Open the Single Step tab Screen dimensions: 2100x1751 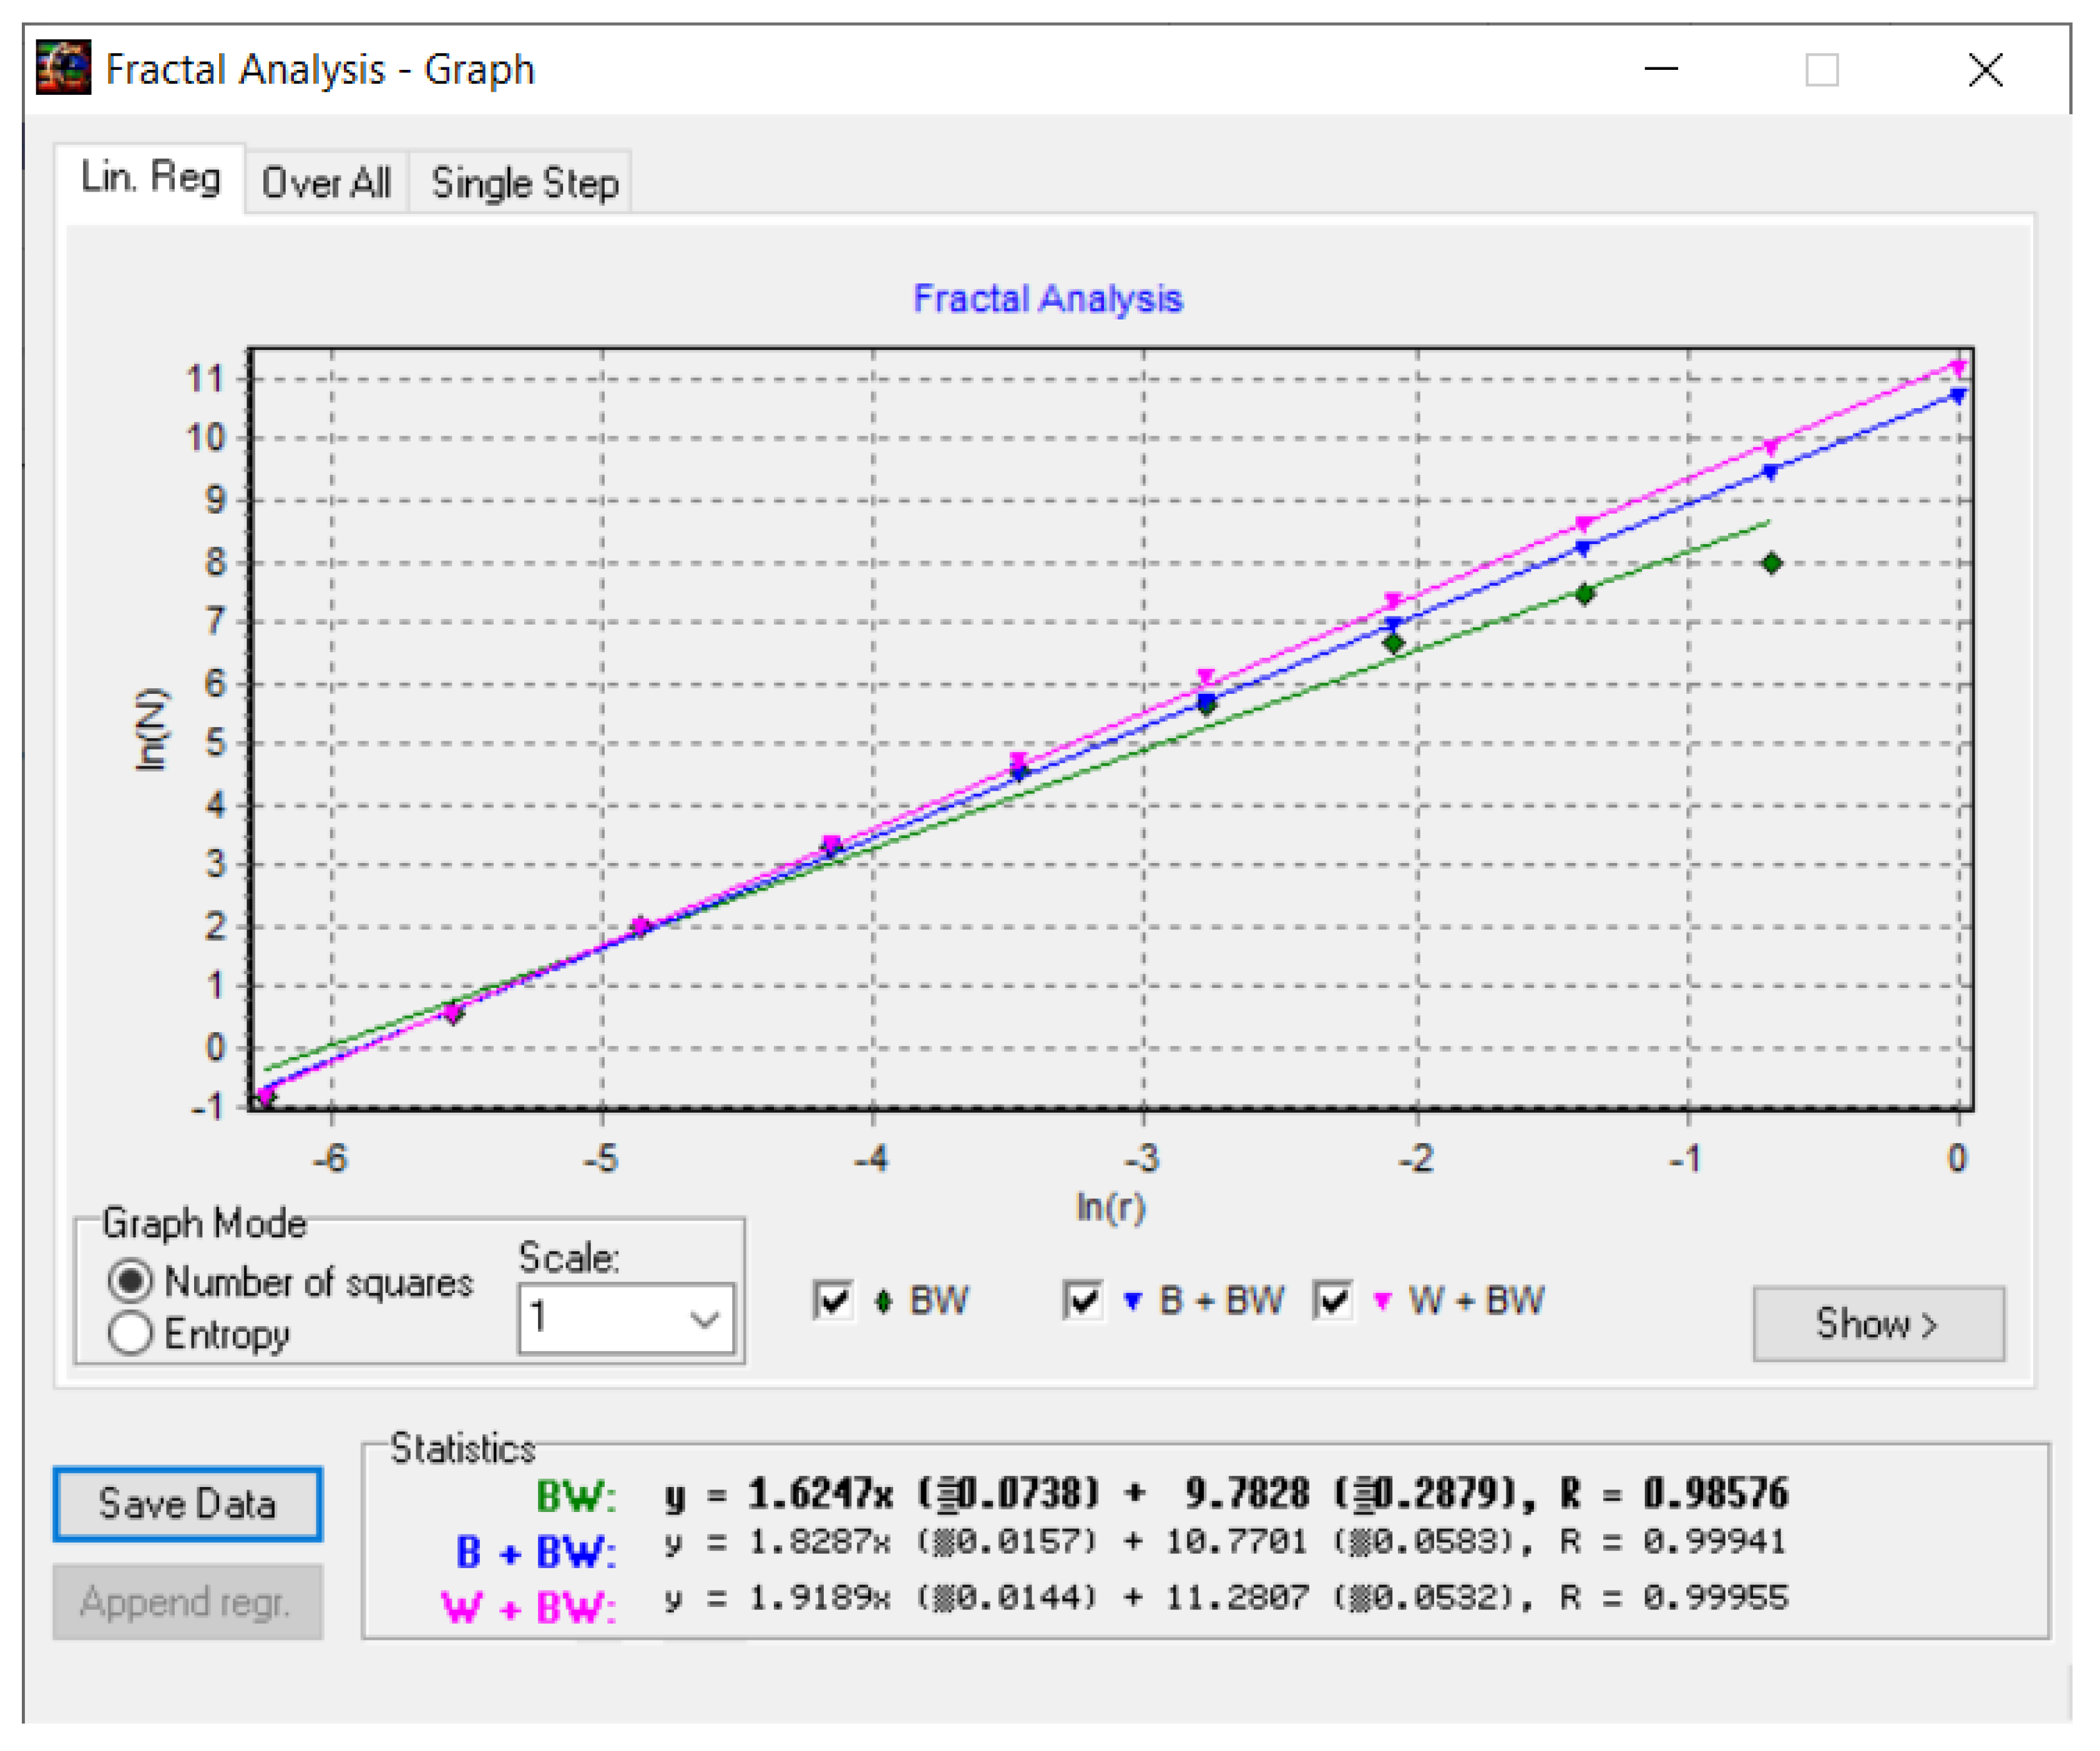(524, 183)
